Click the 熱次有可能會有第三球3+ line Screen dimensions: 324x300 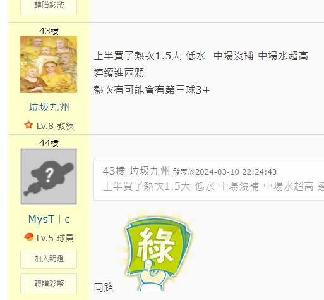pyautogui.click(x=152, y=90)
